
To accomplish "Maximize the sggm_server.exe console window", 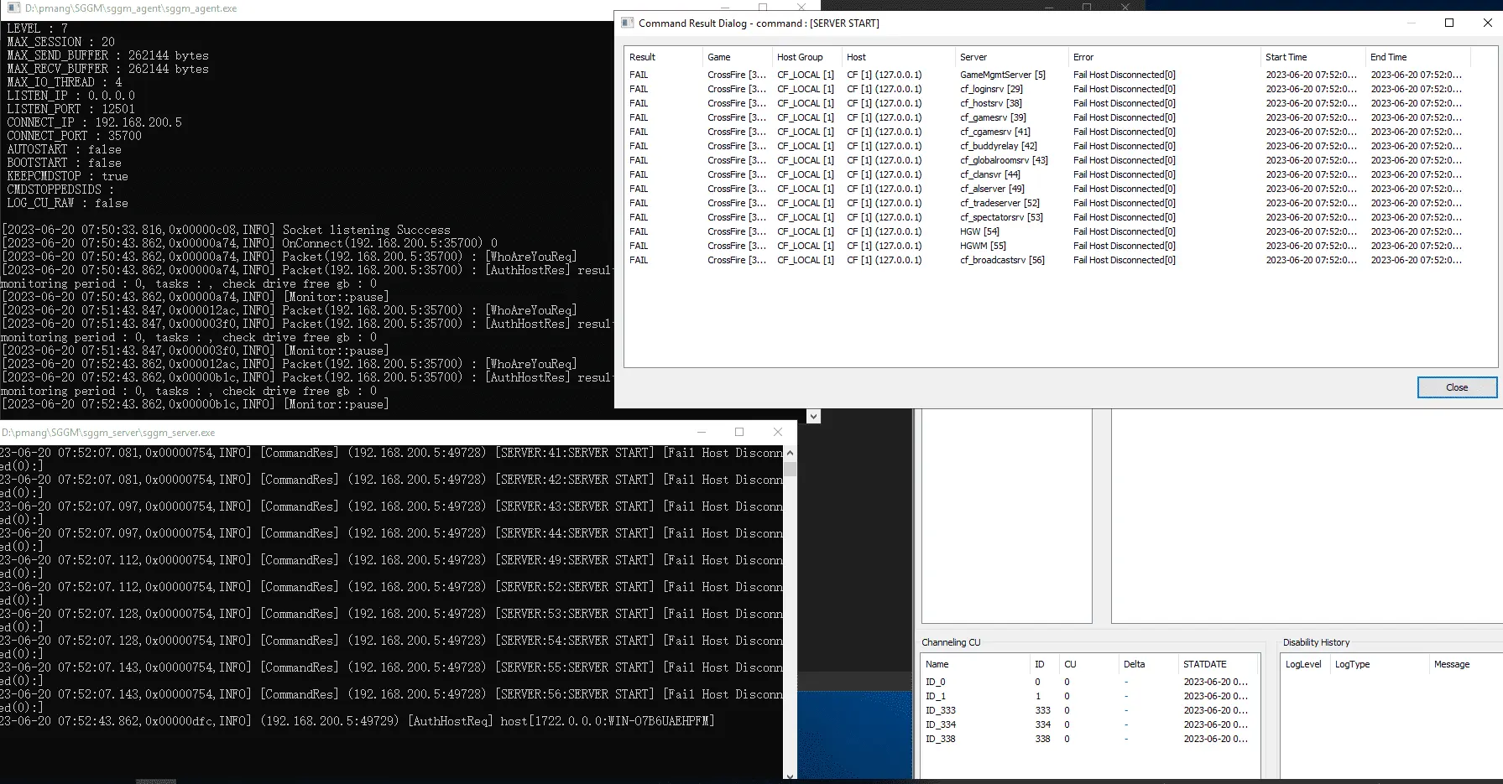I will (x=739, y=432).
